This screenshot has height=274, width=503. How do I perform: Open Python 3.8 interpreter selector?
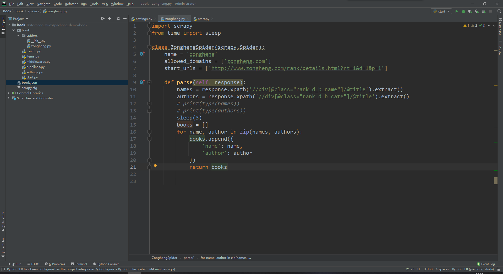click(473, 269)
